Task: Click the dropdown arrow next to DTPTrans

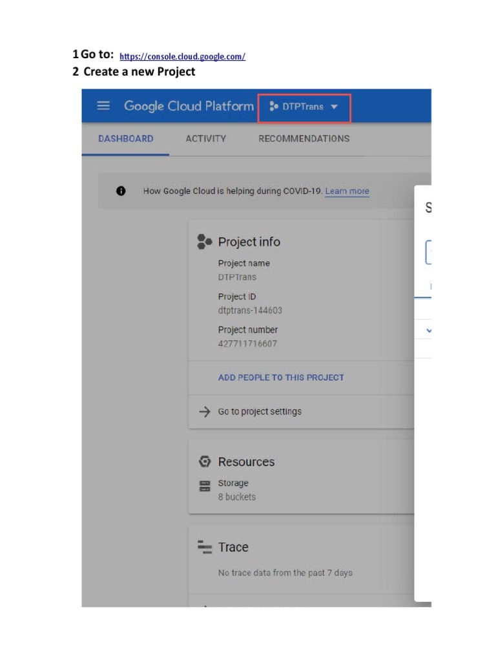Action: click(x=335, y=107)
